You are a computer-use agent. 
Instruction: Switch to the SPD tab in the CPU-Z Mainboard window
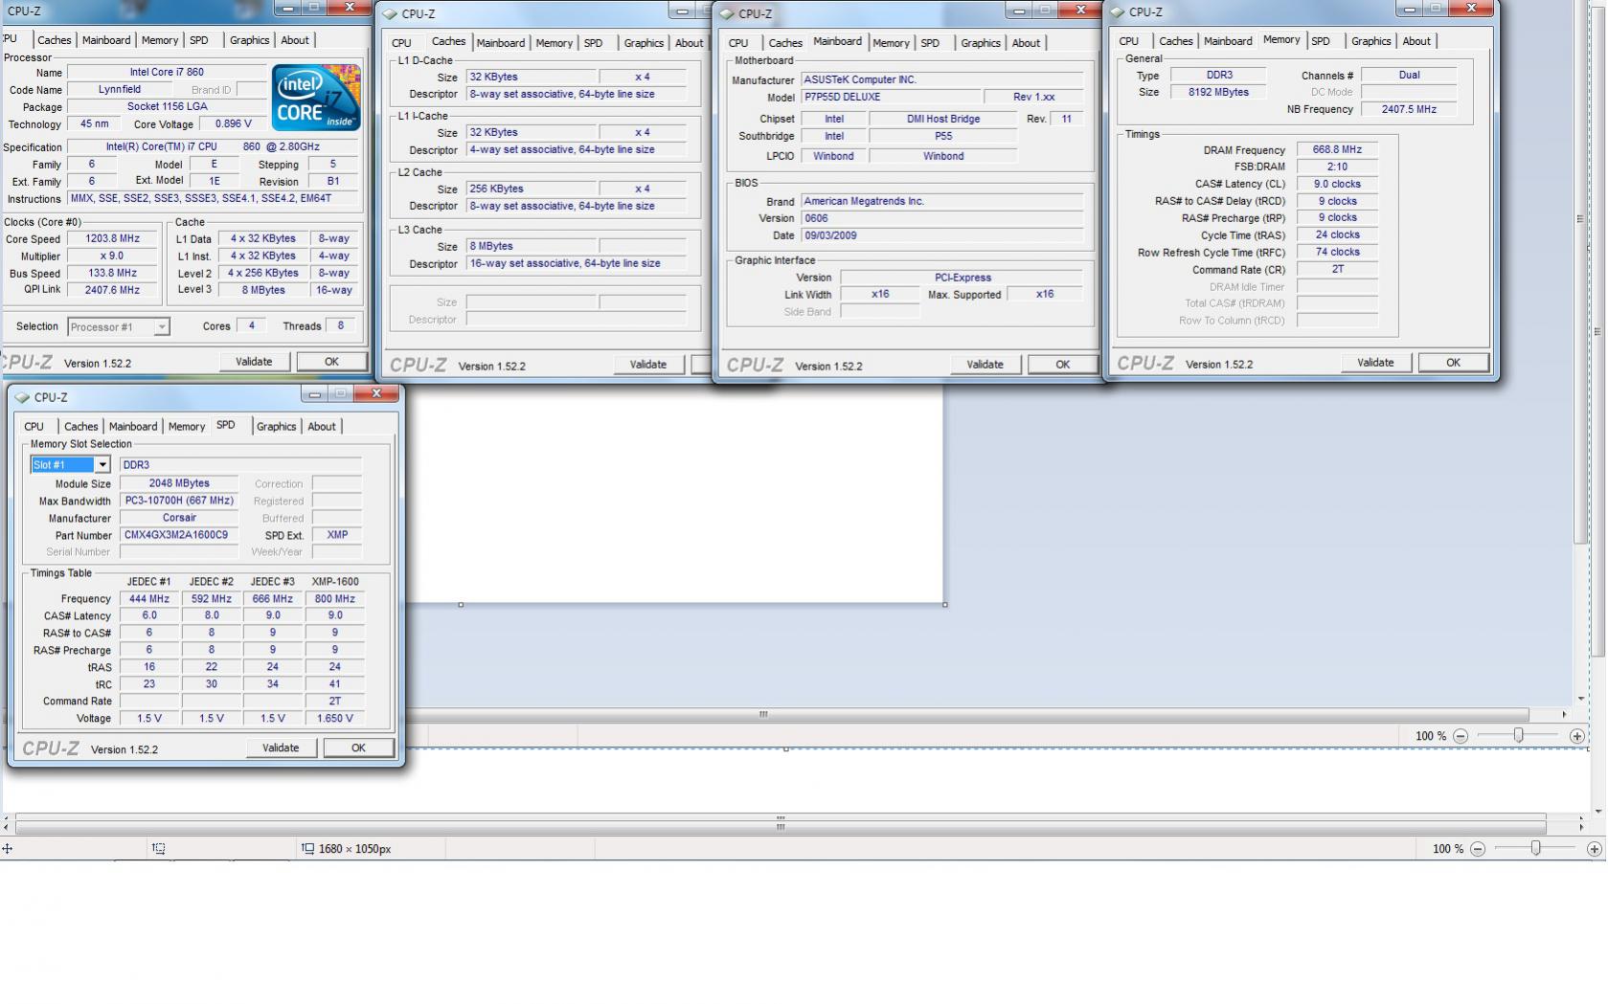pos(930,43)
